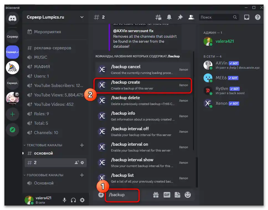Join MUSIC voice channel
The width and height of the screenshot is (268, 210).
56,57
